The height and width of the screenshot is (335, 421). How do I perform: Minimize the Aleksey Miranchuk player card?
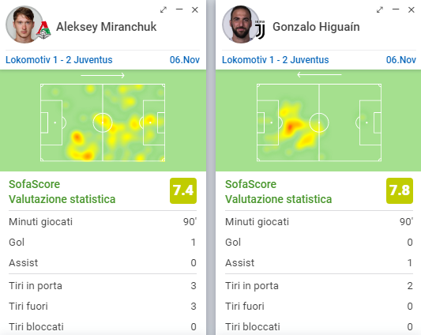[x=179, y=9]
